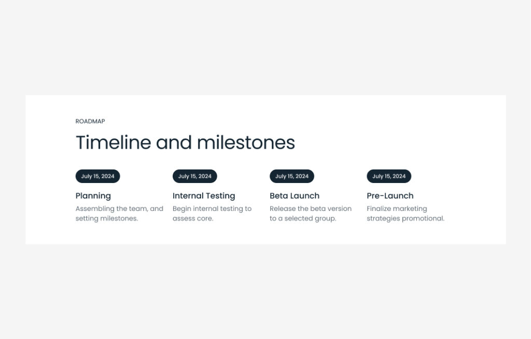Click the 'assess core.' text line
Screen dimensions: 531x339
pos(193,219)
